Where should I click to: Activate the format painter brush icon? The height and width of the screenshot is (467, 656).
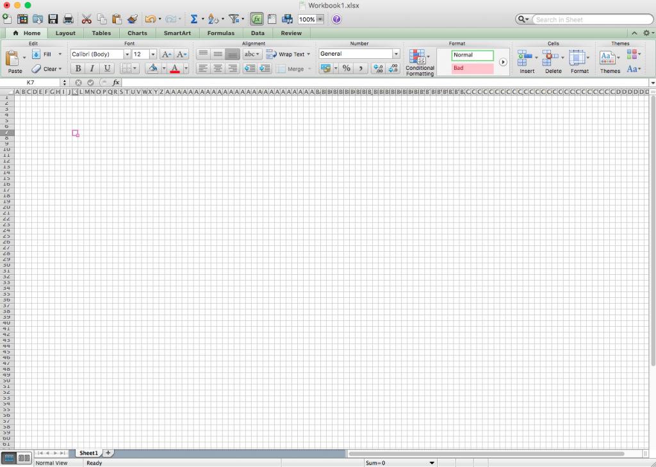(x=133, y=19)
